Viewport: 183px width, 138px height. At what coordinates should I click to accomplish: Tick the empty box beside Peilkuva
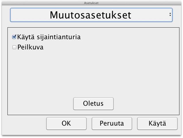[14, 47]
